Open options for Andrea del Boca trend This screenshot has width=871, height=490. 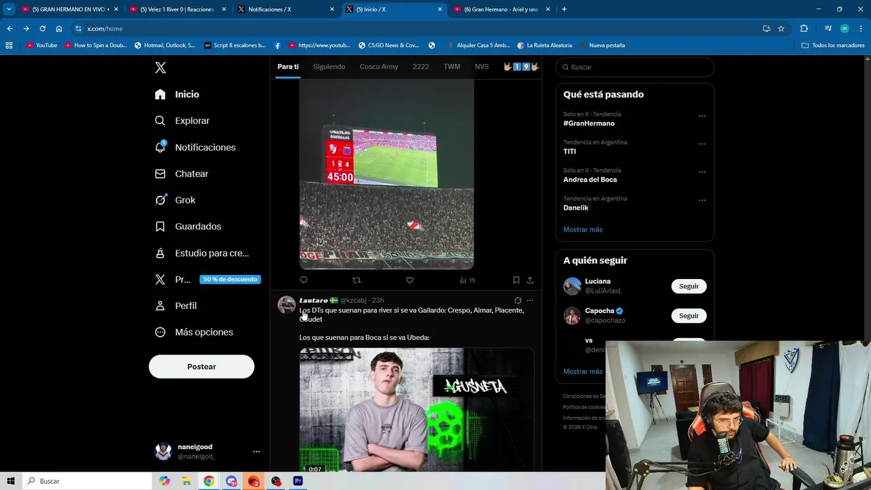pyautogui.click(x=702, y=172)
